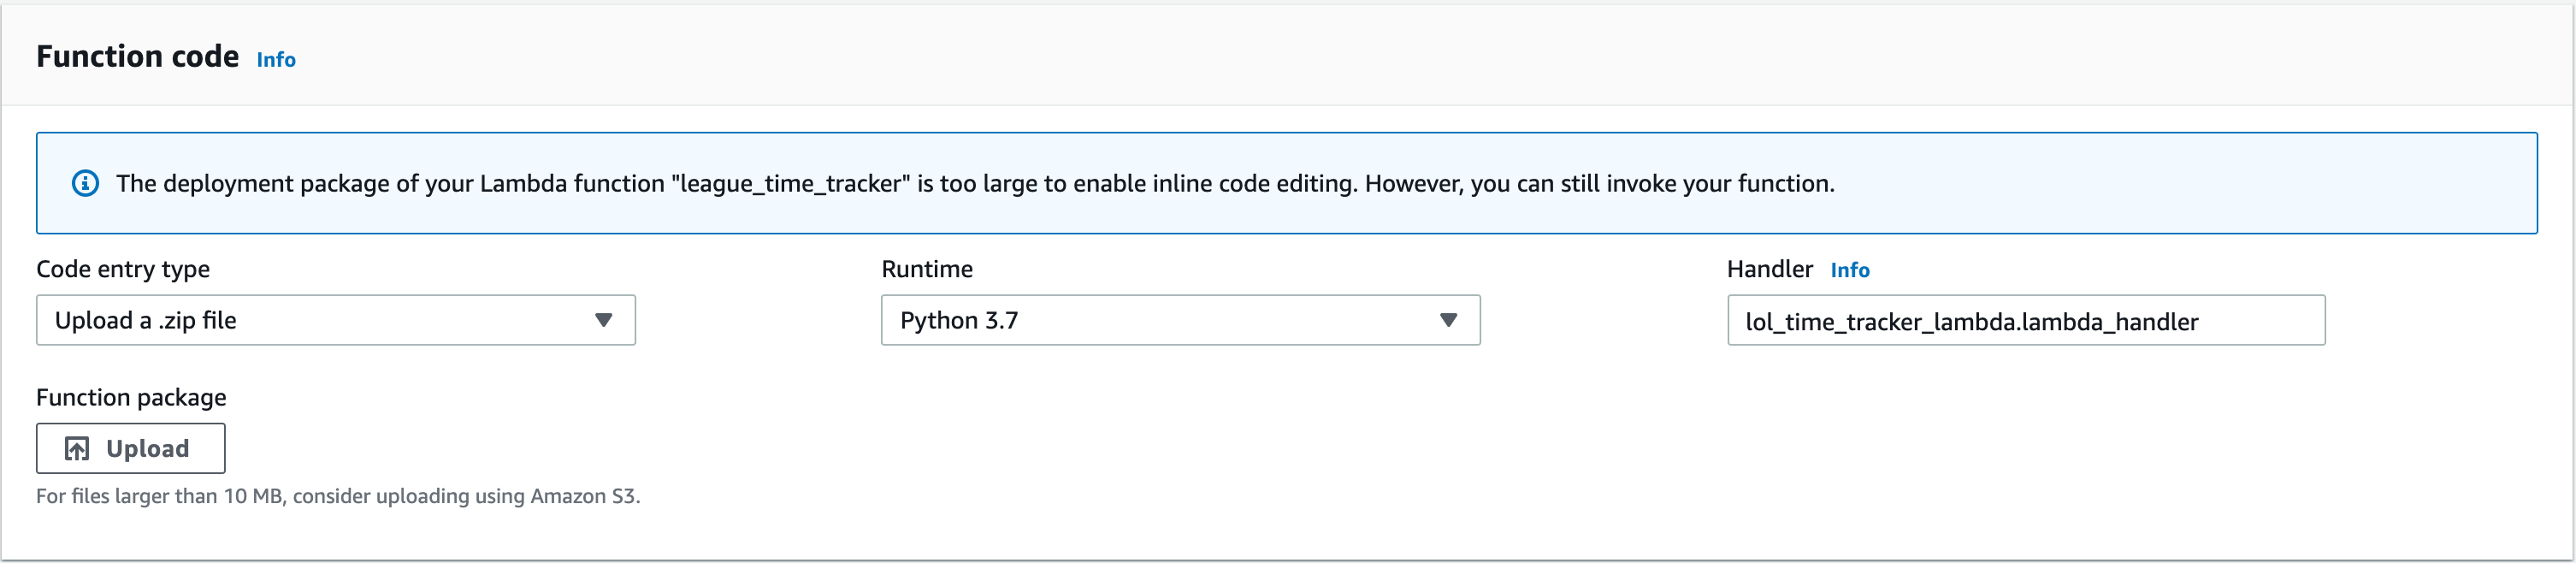This screenshot has width=2576, height=563.
Task: Select the upload glyph within Function package section
Action: tap(77, 448)
